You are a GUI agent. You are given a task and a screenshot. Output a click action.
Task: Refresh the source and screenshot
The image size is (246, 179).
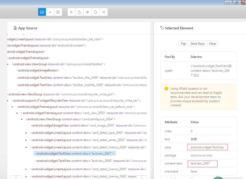[80, 12]
